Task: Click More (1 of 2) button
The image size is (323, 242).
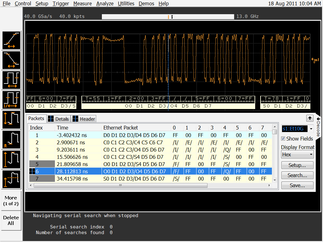Action: tap(11, 201)
